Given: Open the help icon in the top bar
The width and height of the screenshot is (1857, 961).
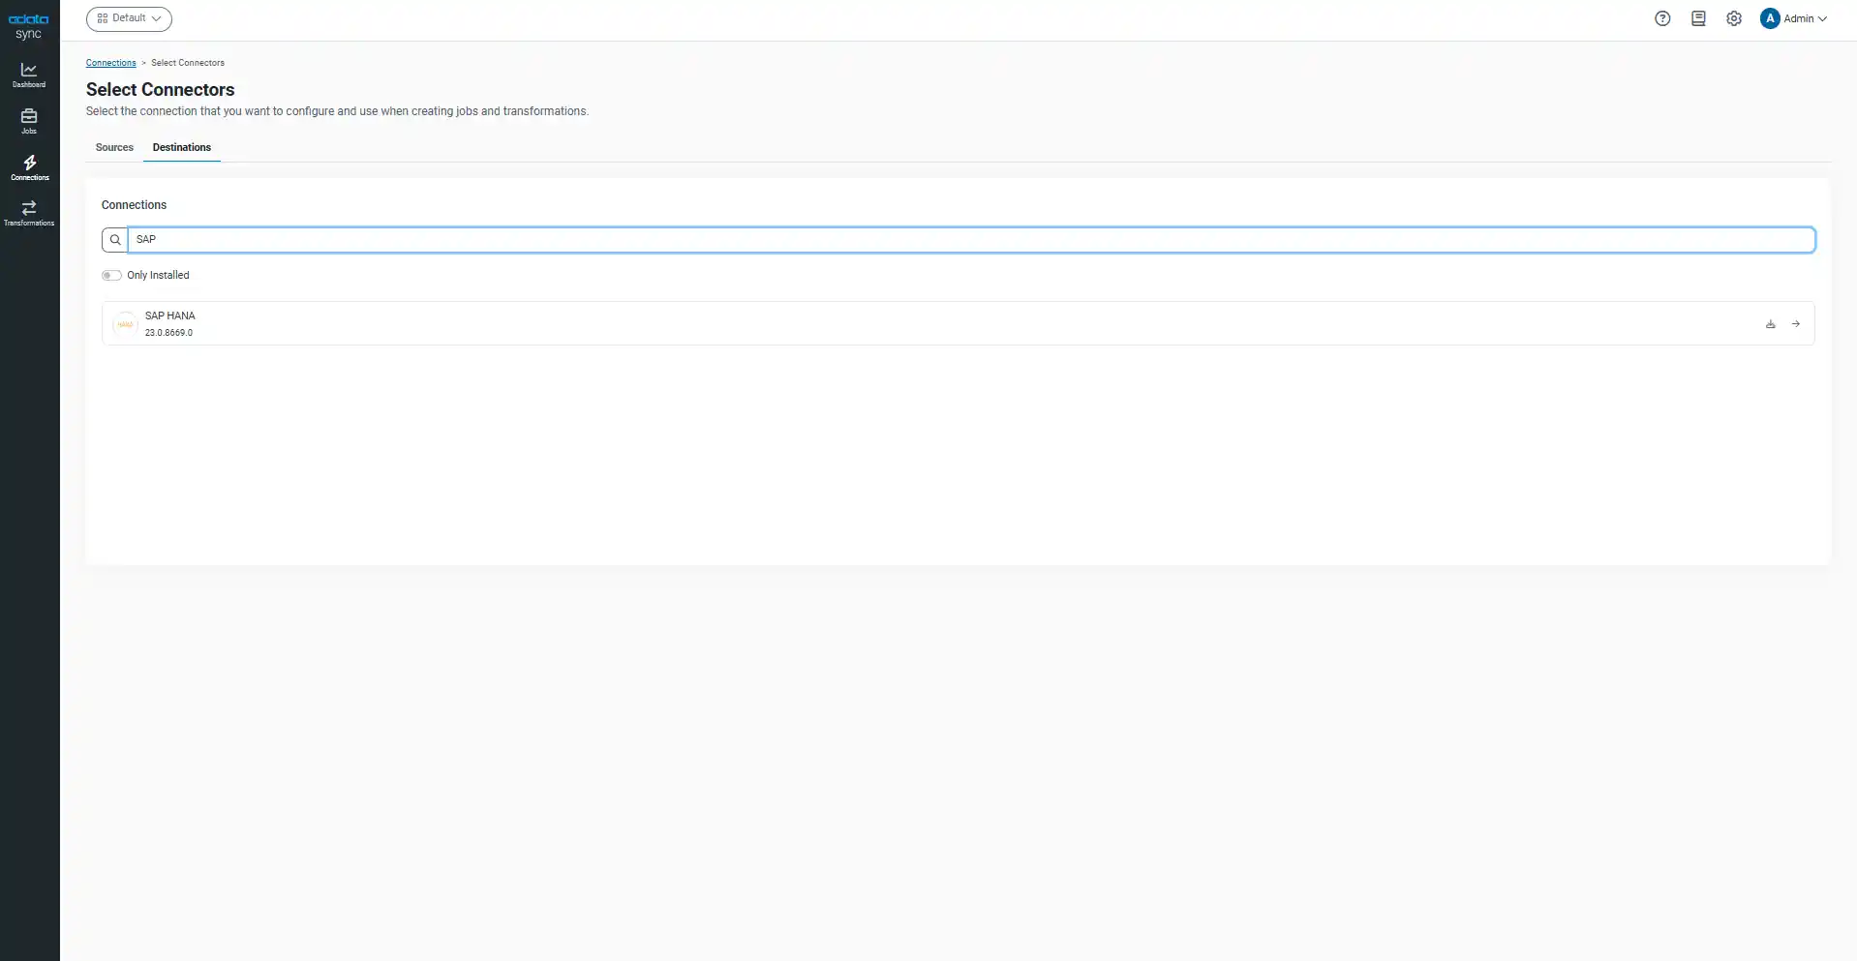Looking at the screenshot, I should pos(1662,18).
